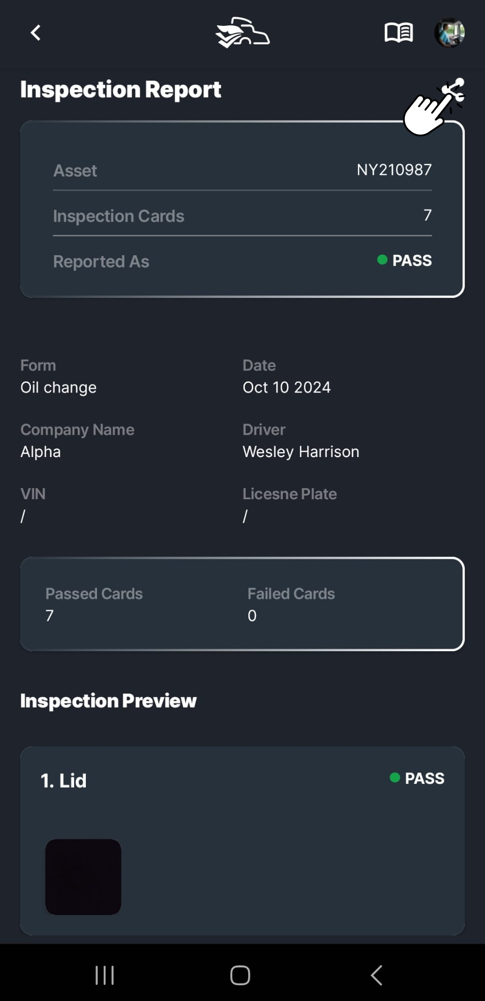
Task: Expand the Inspection Cards row showing 7
Action: (x=242, y=216)
